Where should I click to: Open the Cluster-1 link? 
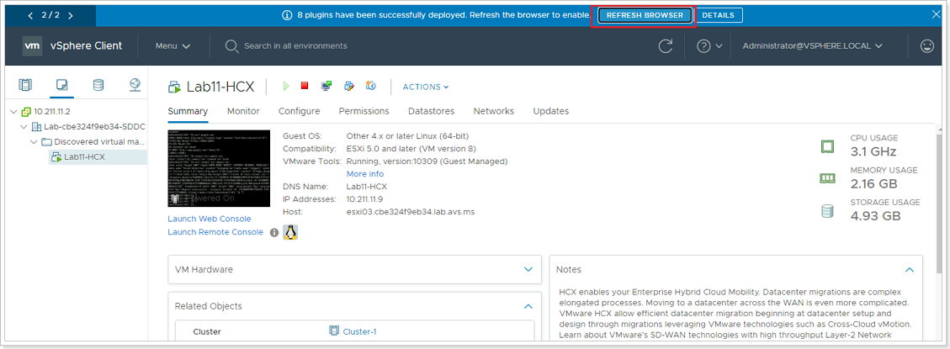[x=360, y=331]
